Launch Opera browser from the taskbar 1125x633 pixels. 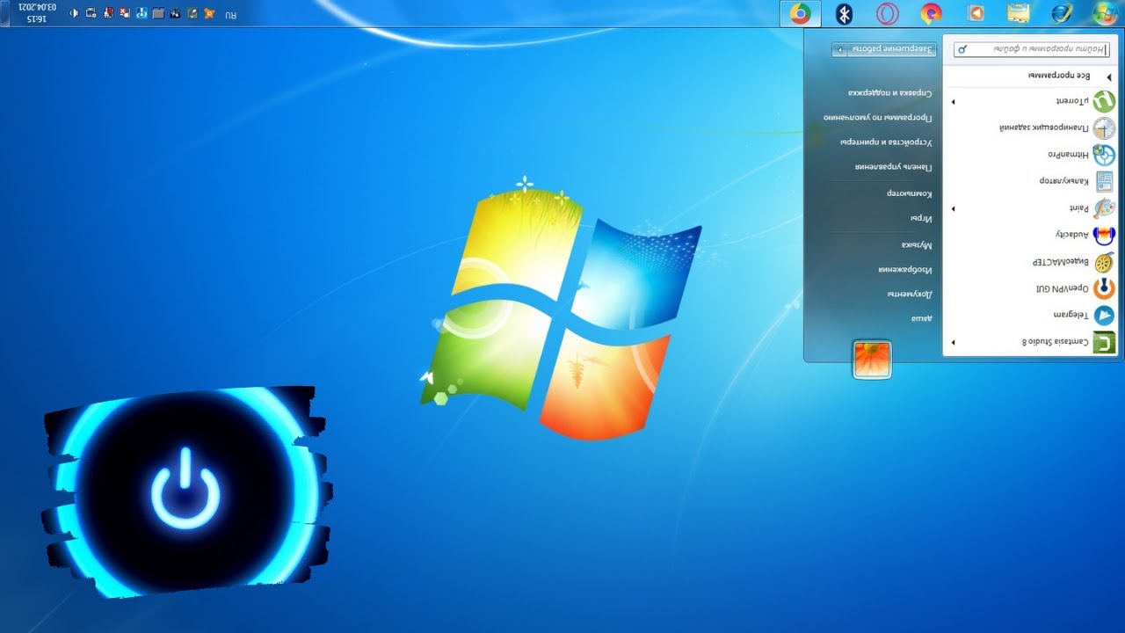click(888, 13)
